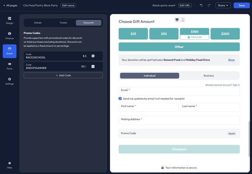Select the Discounts tab
This screenshot has height=174, width=252.
point(89,23)
